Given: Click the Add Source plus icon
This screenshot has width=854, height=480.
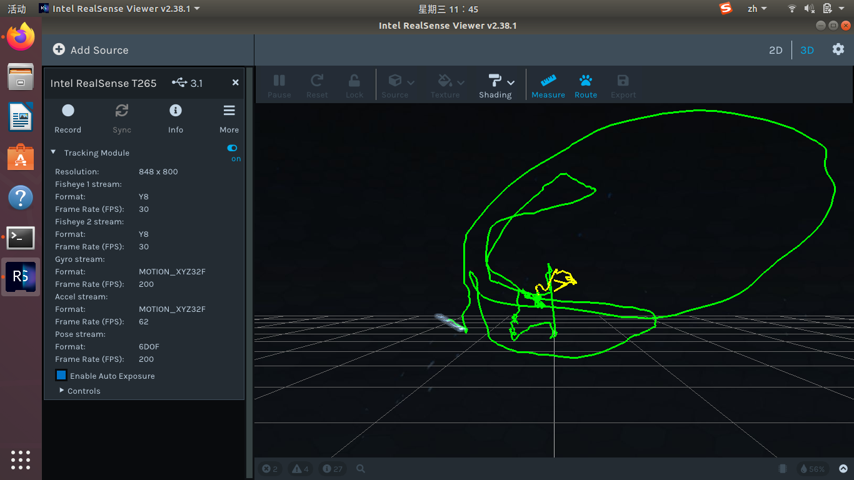Looking at the screenshot, I should click(x=59, y=49).
